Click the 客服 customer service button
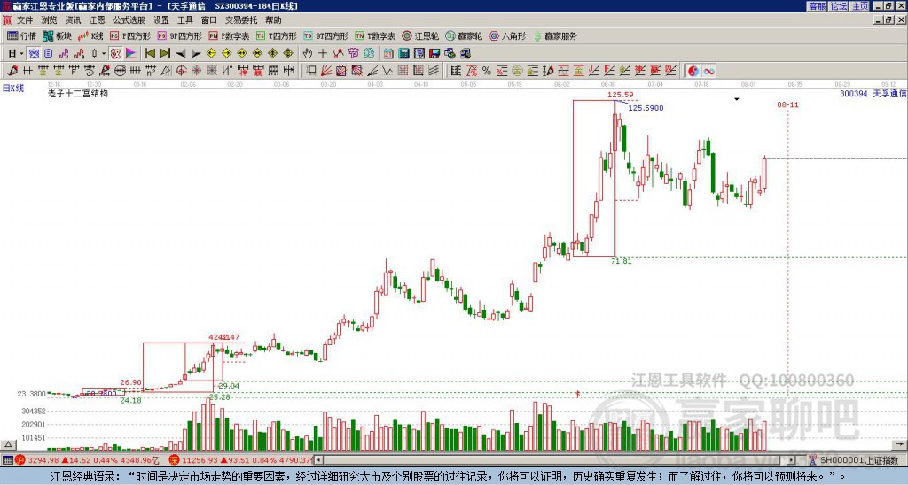This screenshot has width=908, height=485. (x=818, y=6)
